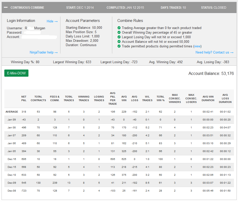Click the Account Balance: 53,176 value
238x202 pixels.
211,74
